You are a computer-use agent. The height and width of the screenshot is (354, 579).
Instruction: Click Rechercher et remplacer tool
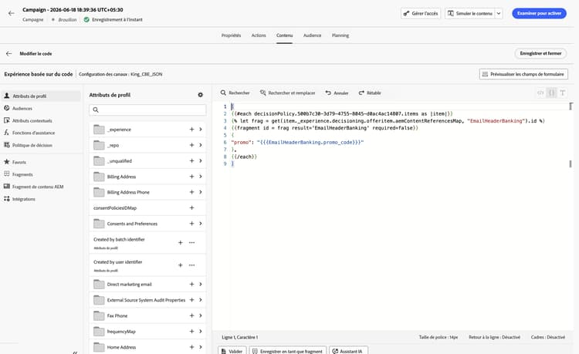point(288,93)
